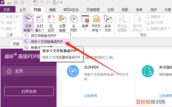Viewport: 172px width, 107px height.
Task: Click the teal 多页旋转 circle icon
Action: click(148, 71)
